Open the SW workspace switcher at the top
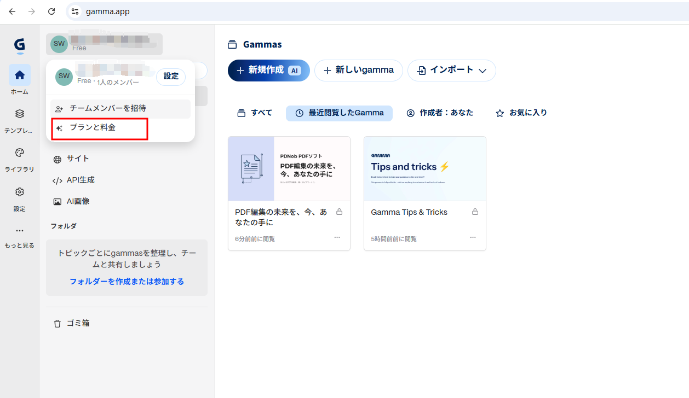 point(104,44)
